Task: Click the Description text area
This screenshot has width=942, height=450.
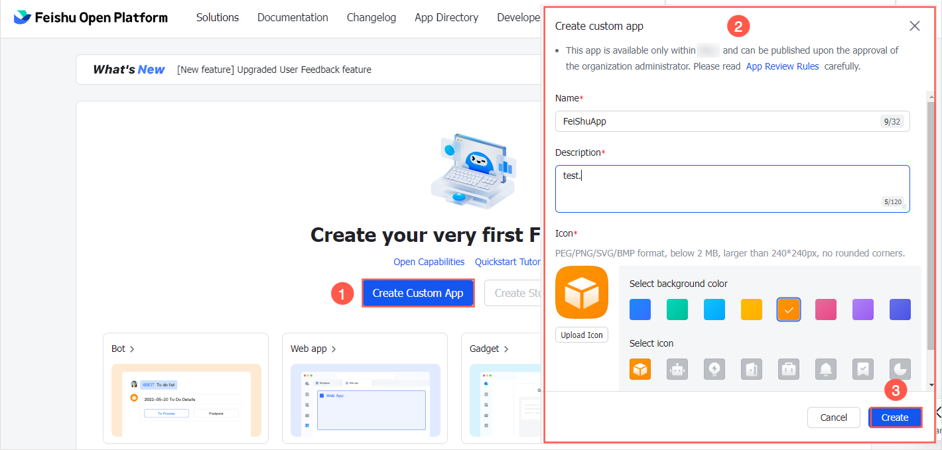Action: pos(732,189)
